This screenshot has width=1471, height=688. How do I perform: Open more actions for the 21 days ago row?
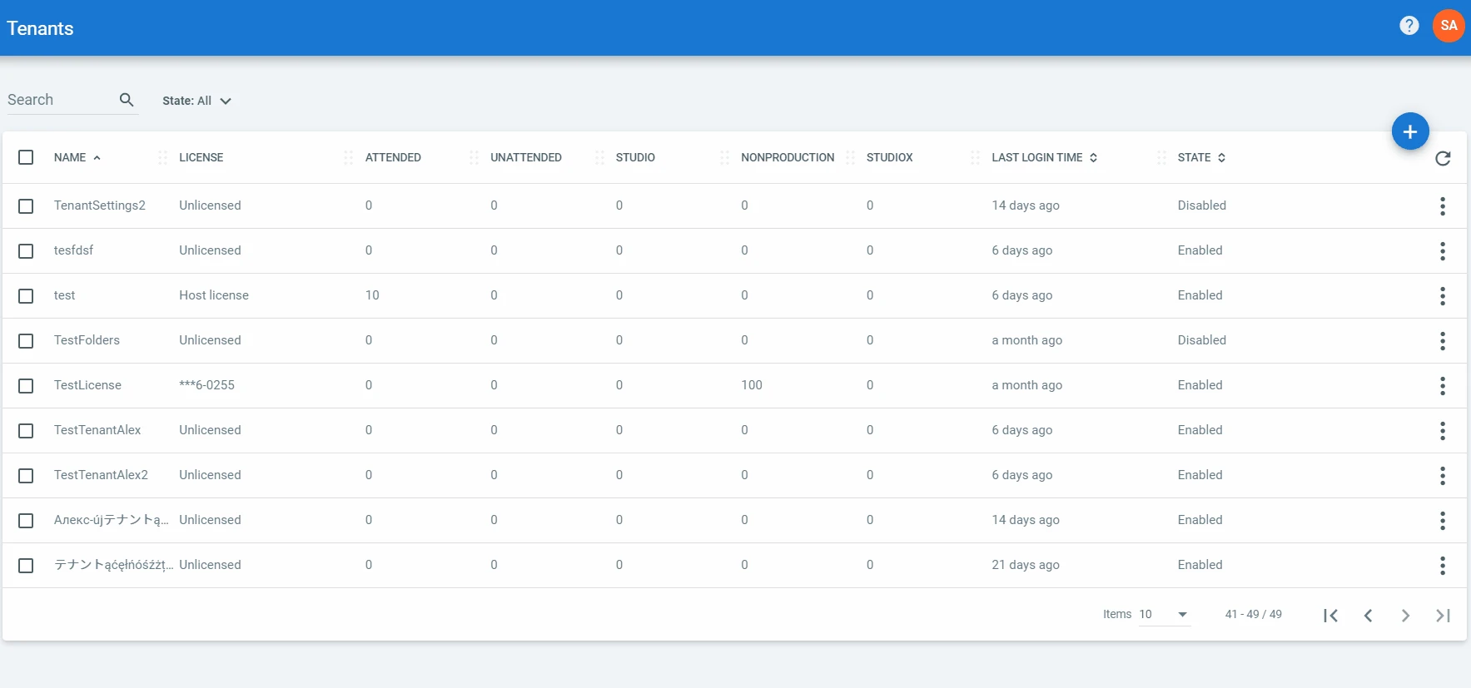tap(1443, 566)
